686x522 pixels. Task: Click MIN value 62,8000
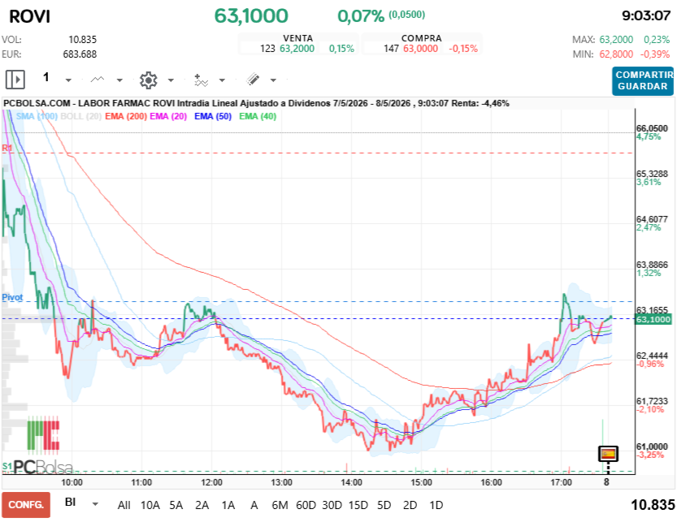tap(616, 54)
